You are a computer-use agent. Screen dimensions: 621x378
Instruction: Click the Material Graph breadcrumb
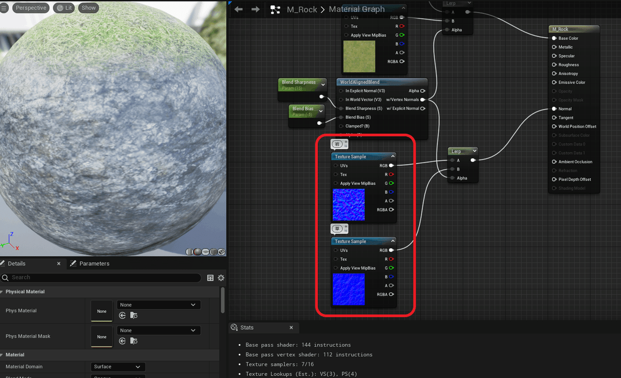tap(357, 9)
